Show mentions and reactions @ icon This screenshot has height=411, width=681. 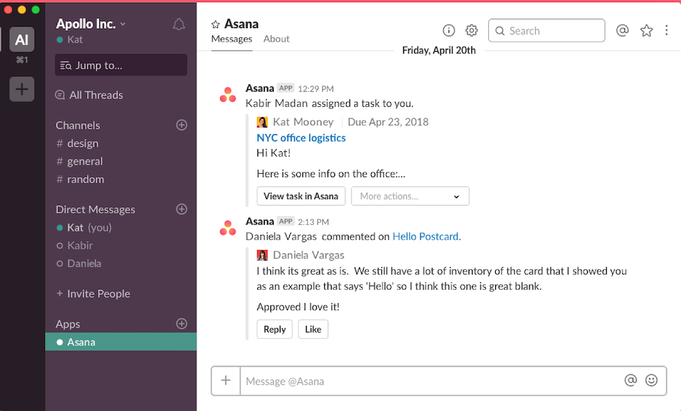[x=622, y=31]
